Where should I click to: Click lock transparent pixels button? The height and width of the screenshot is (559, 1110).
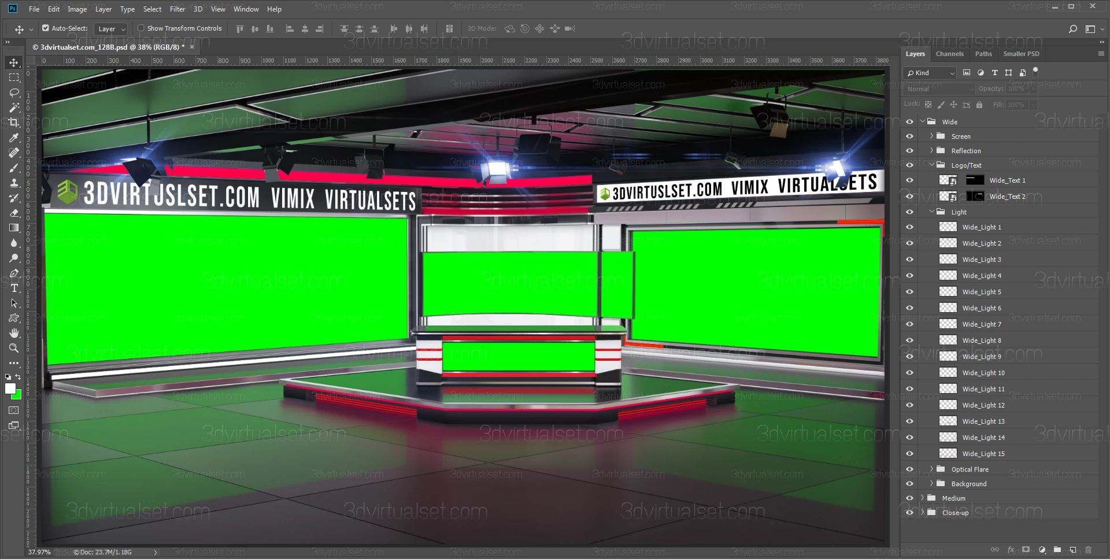click(928, 105)
